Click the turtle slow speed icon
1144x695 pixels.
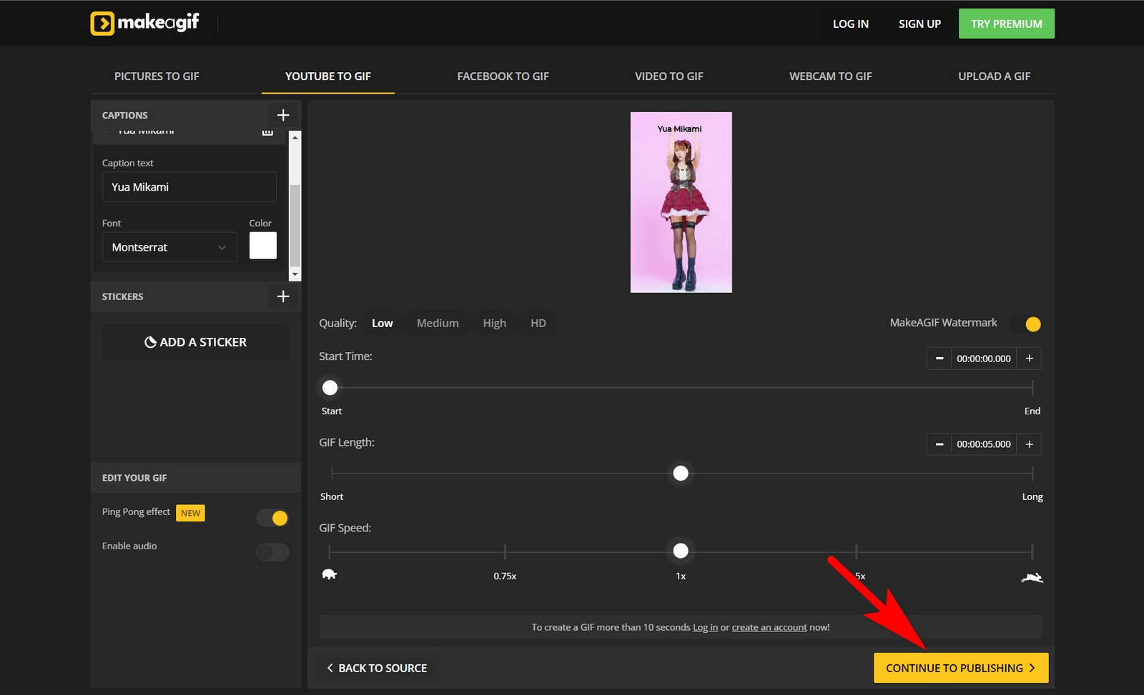[329, 574]
